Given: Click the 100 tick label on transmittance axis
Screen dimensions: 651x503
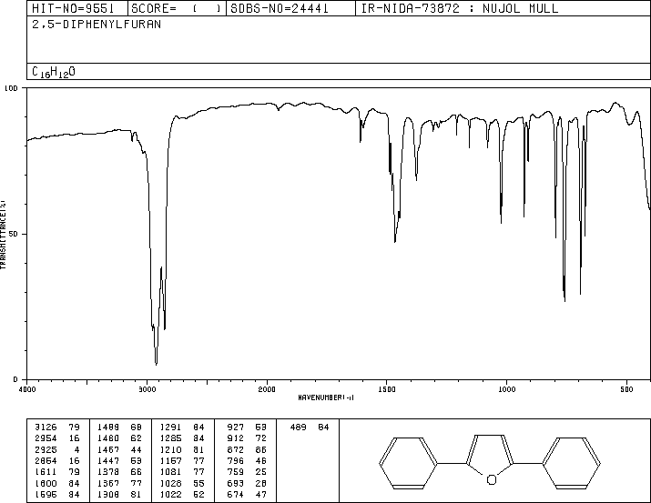Looking at the screenshot, I should [x=11, y=88].
